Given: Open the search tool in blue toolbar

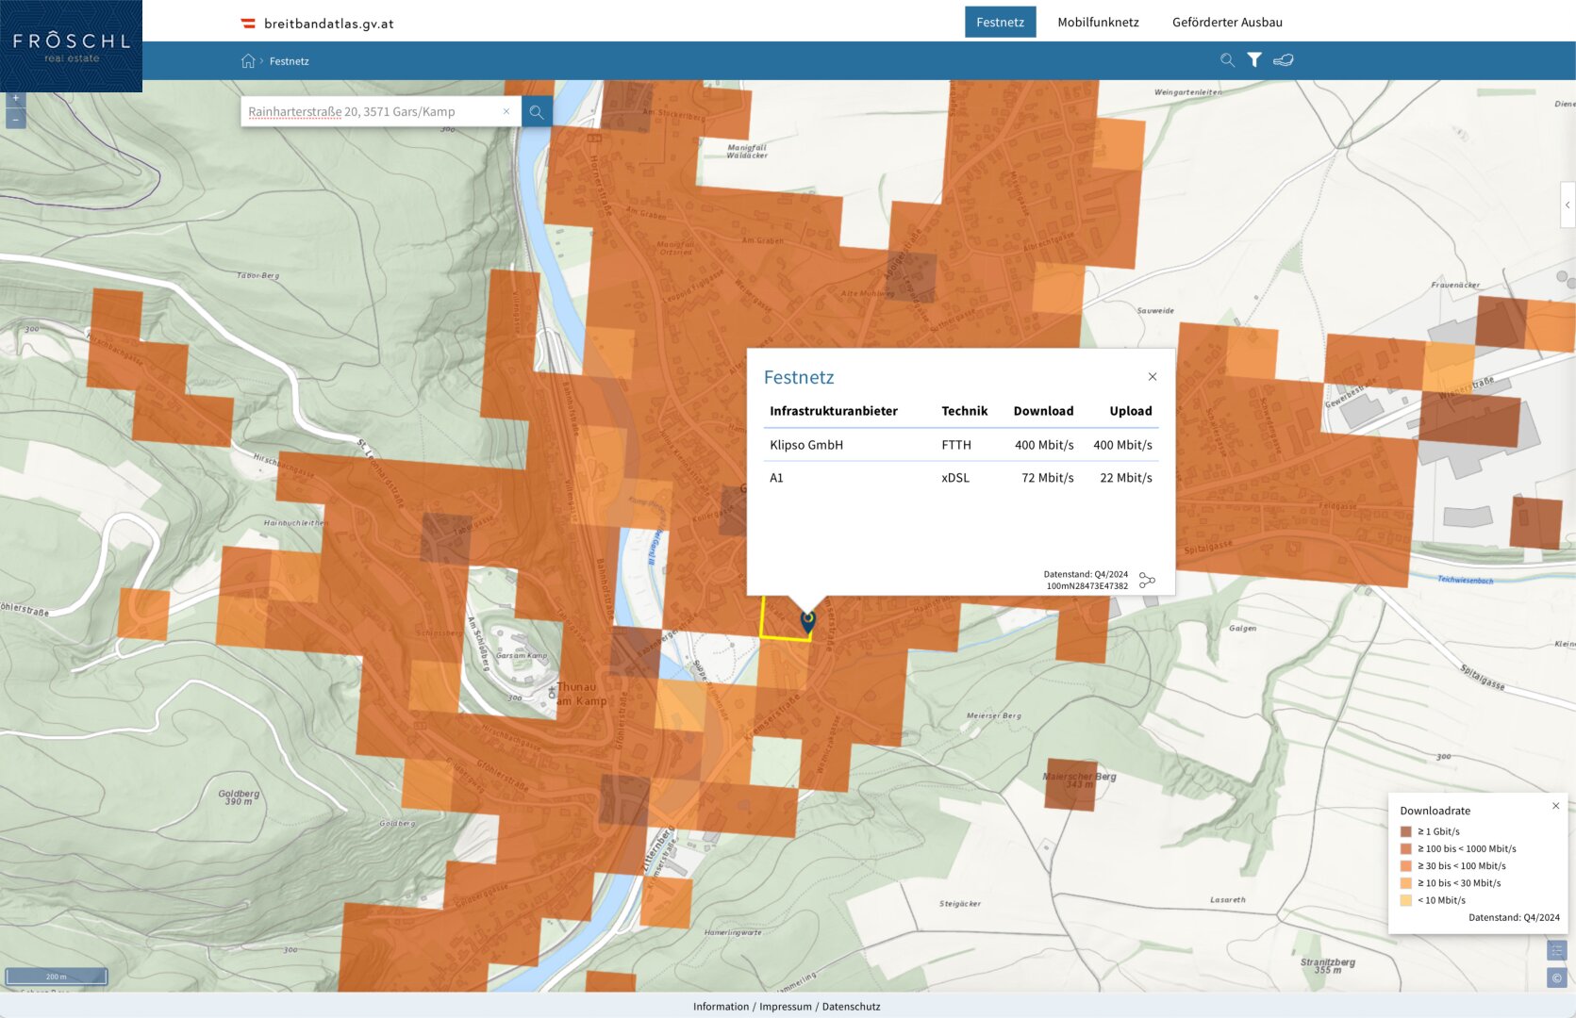Looking at the screenshot, I should tap(1227, 60).
